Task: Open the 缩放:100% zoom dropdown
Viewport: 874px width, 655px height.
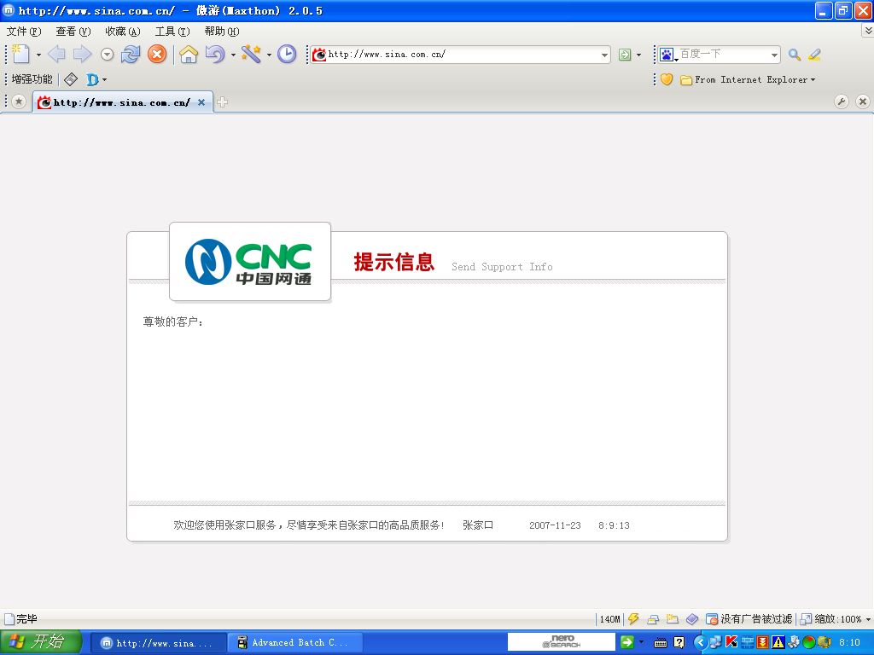Action: point(836,619)
